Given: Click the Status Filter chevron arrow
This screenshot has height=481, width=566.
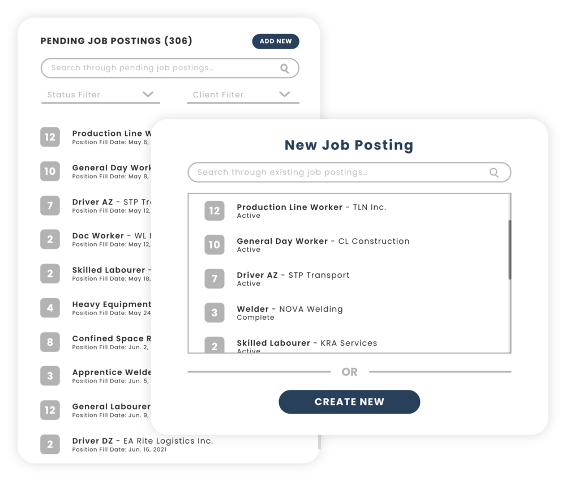Looking at the screenshot, I should click(148, 94).
